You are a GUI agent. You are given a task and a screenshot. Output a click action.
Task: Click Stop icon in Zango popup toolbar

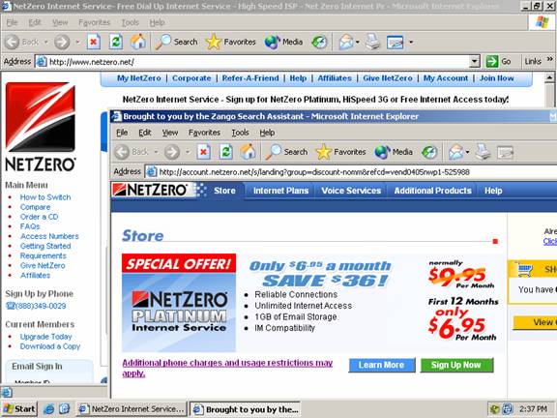click(203, 152)
